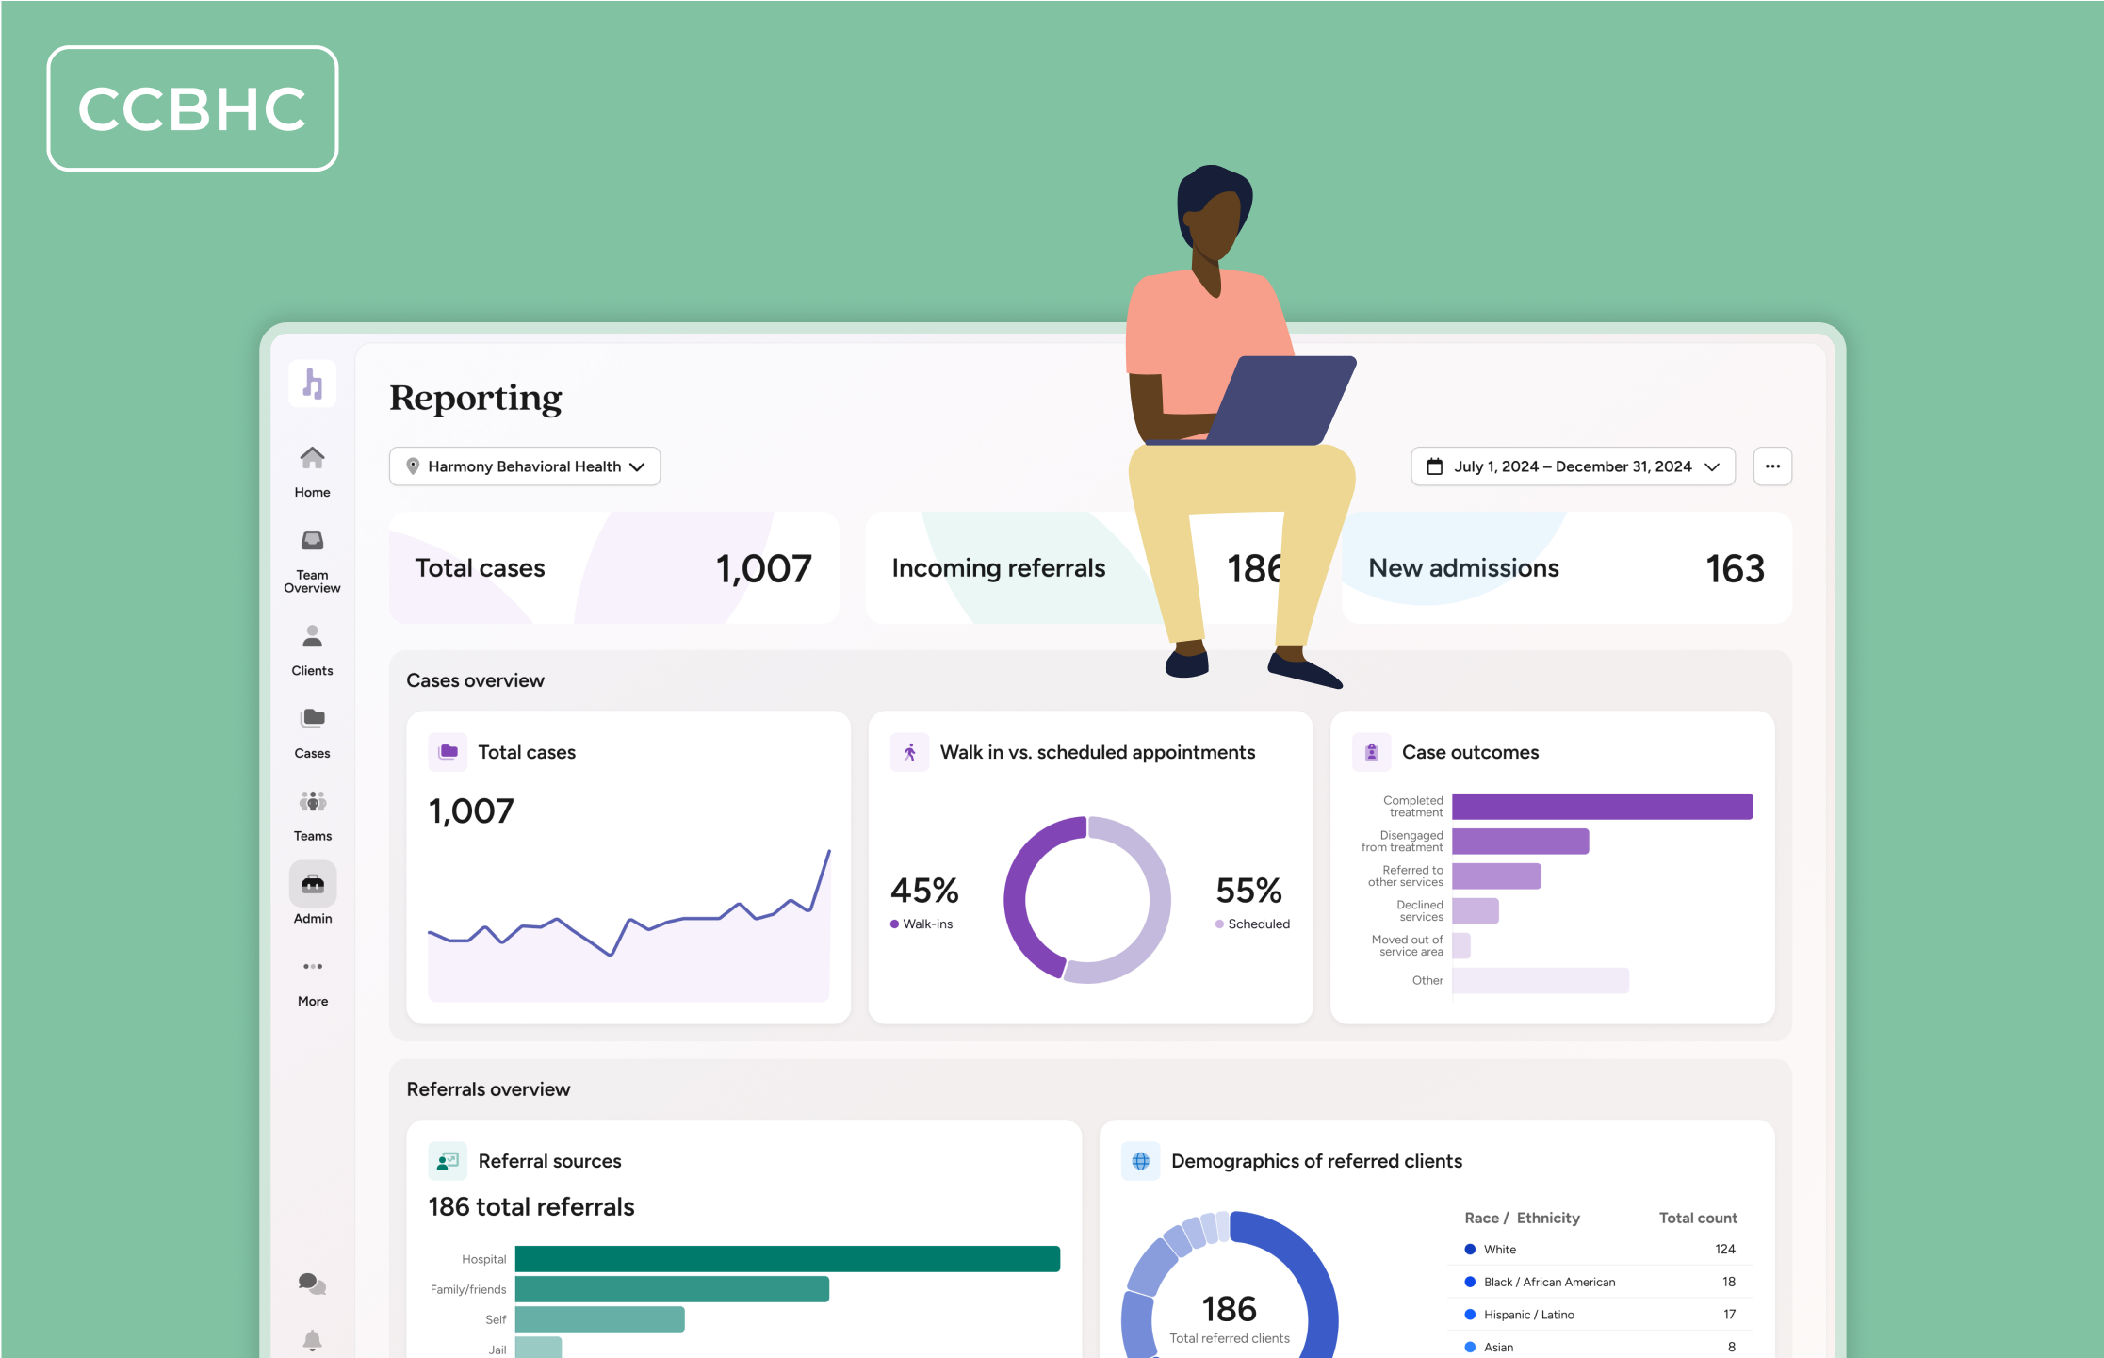
Task: Click the Hispanic / Latino row
Action: (1600, 1315)
